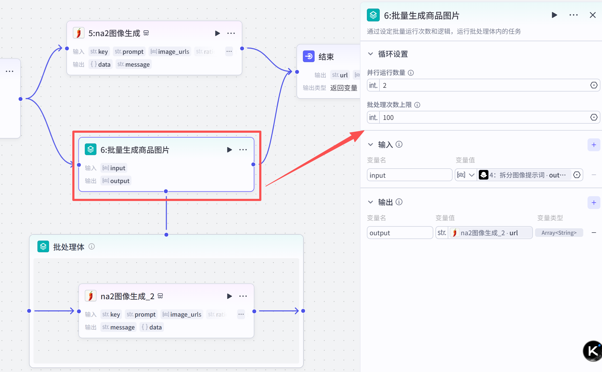Add a new output variable
Viewport: 602px width, 372px height.
pos(594,203)
